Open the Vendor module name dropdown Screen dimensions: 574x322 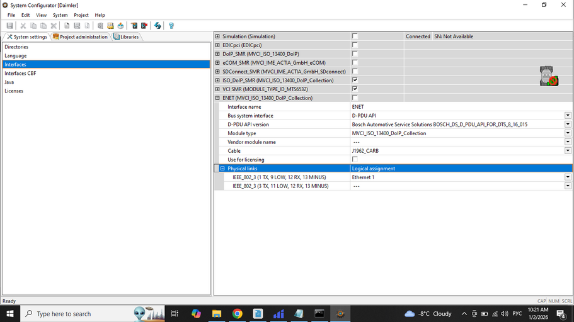click(x=568, y=142)
